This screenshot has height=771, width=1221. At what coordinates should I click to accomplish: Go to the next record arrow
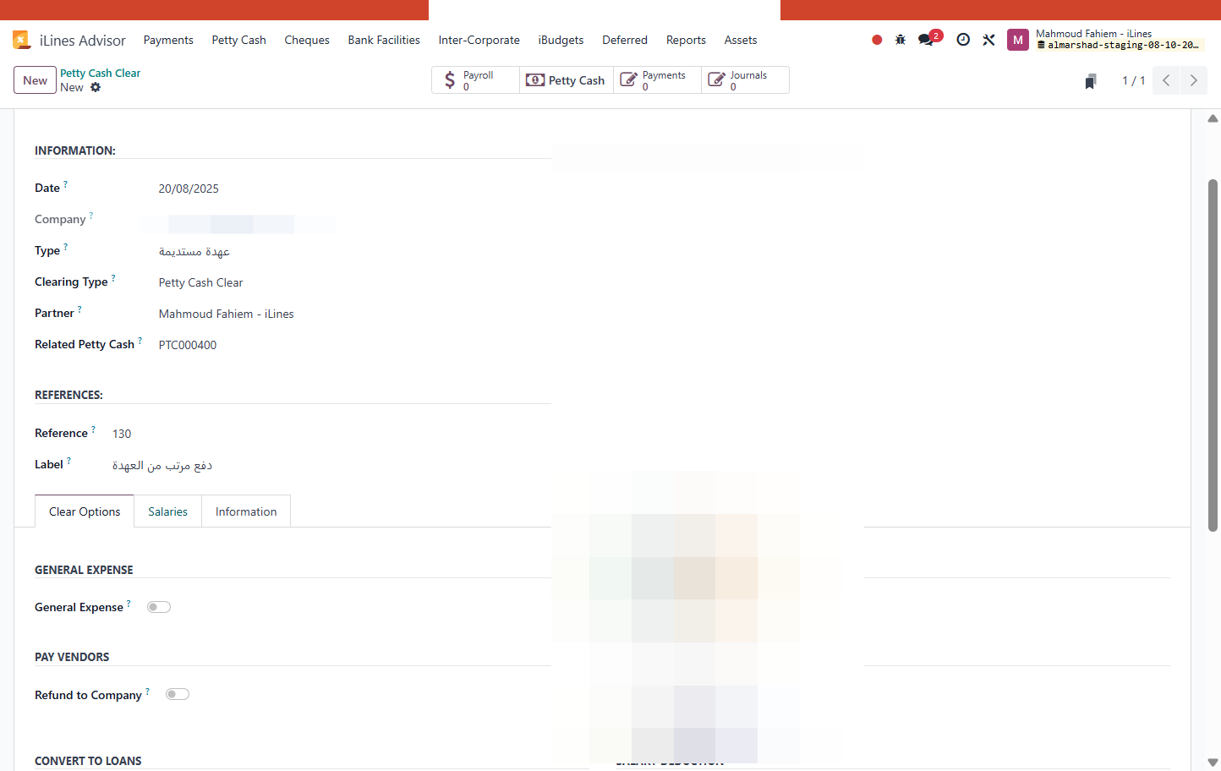[x=1193, y=80]
